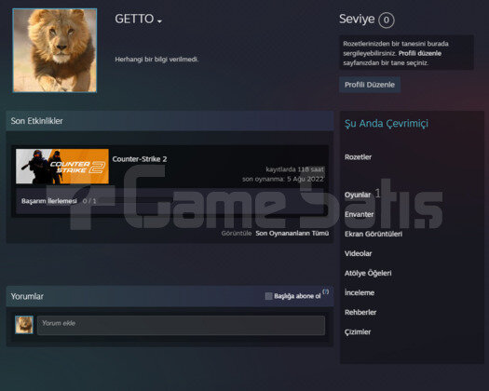Viewport: 489px width, 391px height.
Task: Click the Counter-Strike 2 game title
Action: click(140, 159)
